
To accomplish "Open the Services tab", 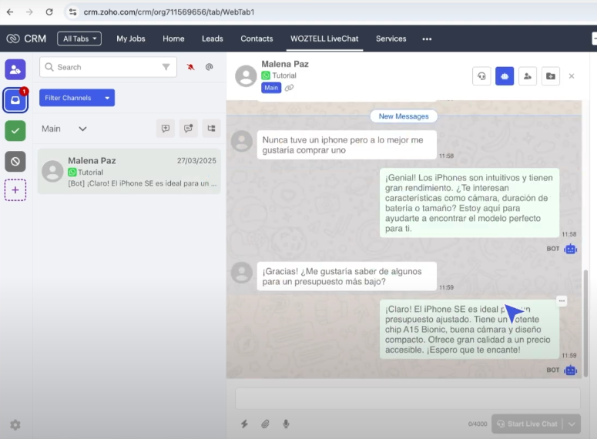I will pyautogui.click(x=391, y=39).
